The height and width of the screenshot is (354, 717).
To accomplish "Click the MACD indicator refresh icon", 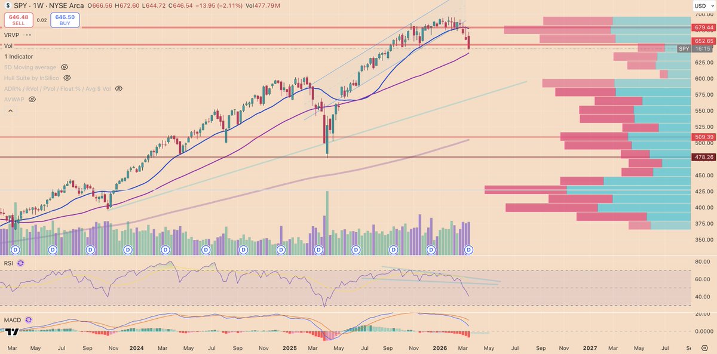I will coord(29,320).
